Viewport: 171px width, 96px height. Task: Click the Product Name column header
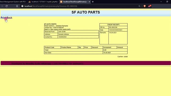click(69, 47)
